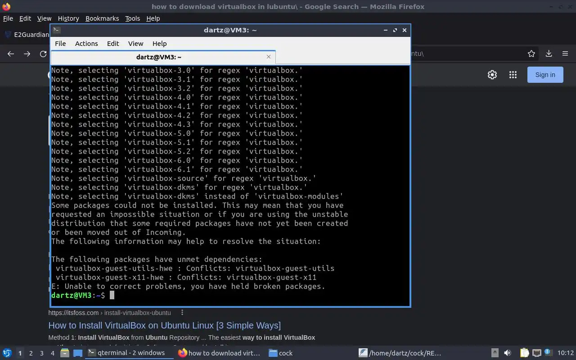Bookmark this page with star icon

tap(531, 54)
